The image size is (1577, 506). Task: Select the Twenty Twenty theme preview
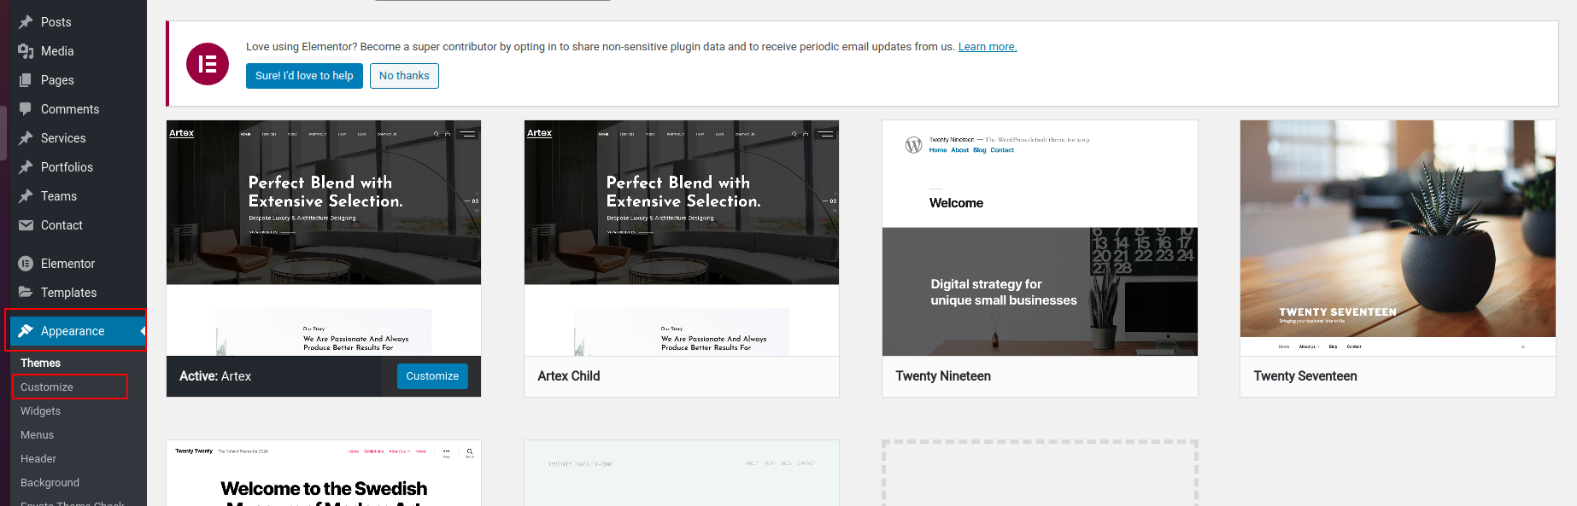point(324,473)
